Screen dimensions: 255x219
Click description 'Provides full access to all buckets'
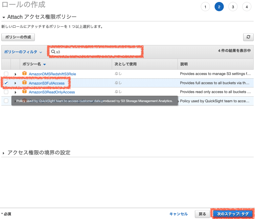(215, 83)
